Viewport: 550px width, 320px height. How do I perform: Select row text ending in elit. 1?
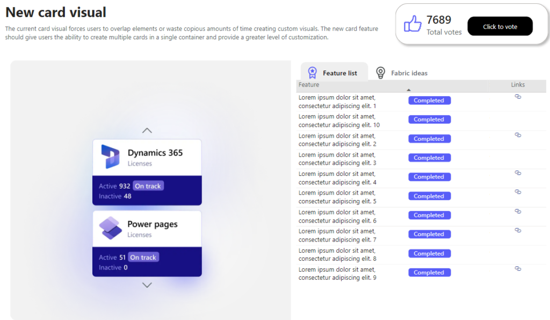(337, 102)
